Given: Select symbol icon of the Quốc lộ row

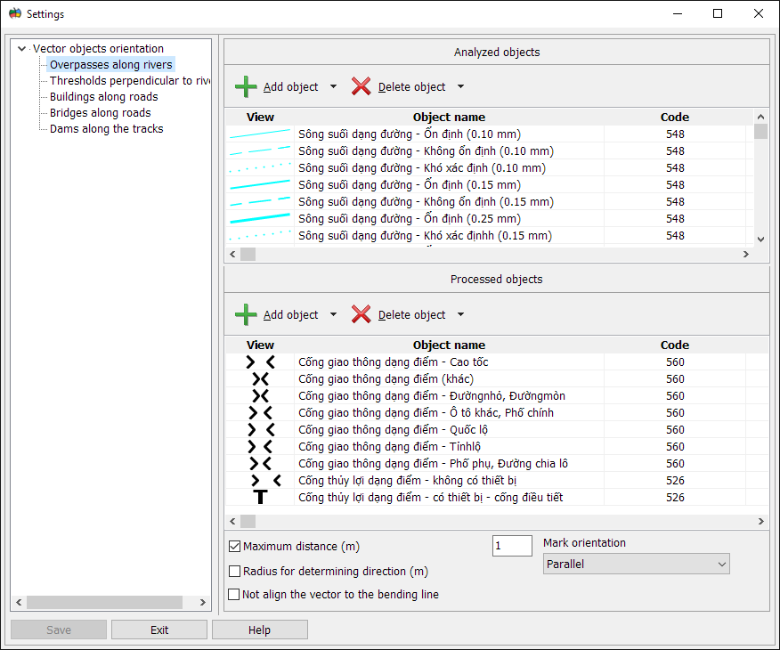Looking at the screenshot, I should (x=261, y=430).
